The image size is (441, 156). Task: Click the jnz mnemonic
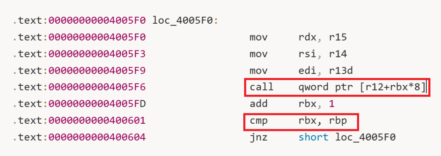(258, 137)
